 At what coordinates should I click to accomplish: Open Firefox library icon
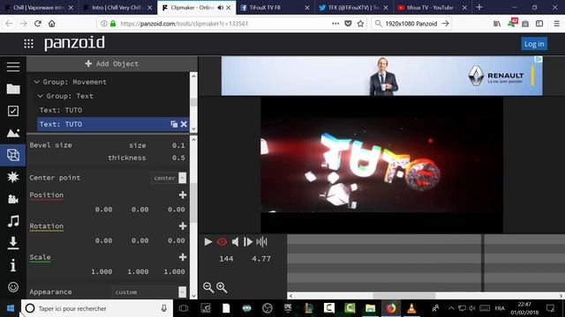click(x=497, y=24)
